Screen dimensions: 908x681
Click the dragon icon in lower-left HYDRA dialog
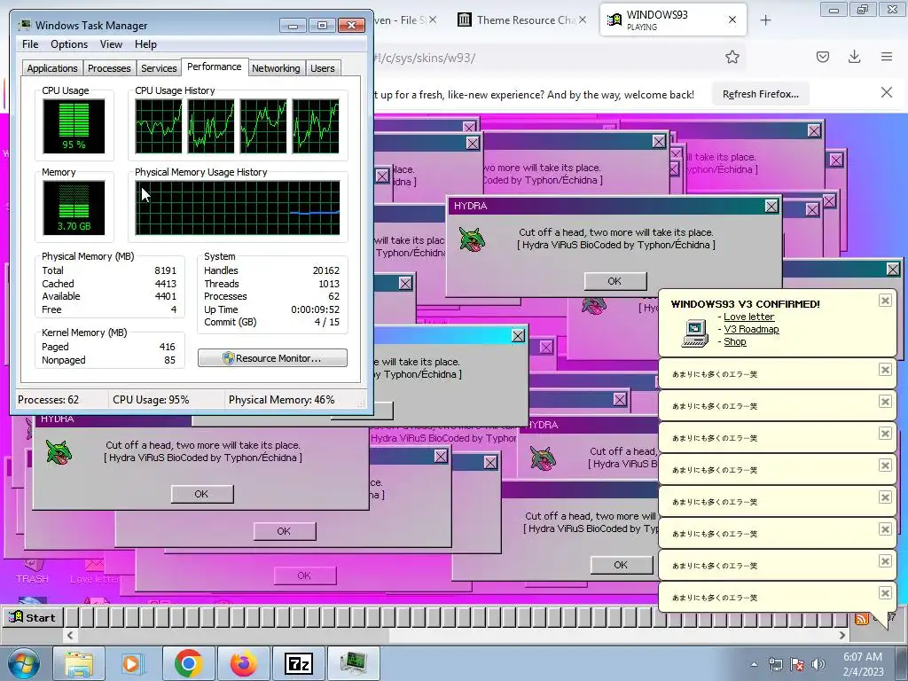pos(59,452)
